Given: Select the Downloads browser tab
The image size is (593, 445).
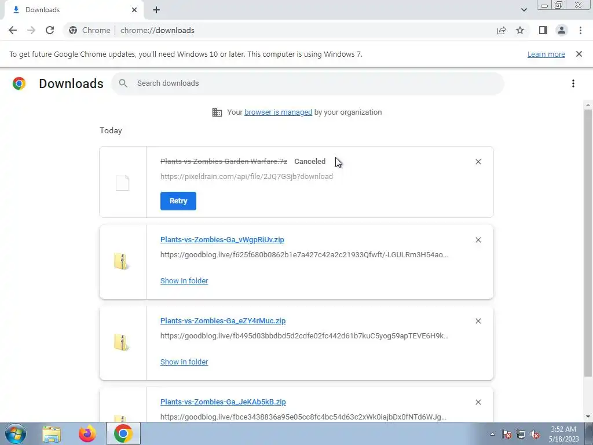Looking at the screenshot, I should click(74, 10).
